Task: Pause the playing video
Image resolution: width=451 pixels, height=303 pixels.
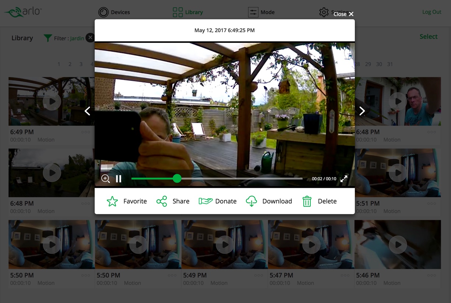Action: click(x=119, y=179)
